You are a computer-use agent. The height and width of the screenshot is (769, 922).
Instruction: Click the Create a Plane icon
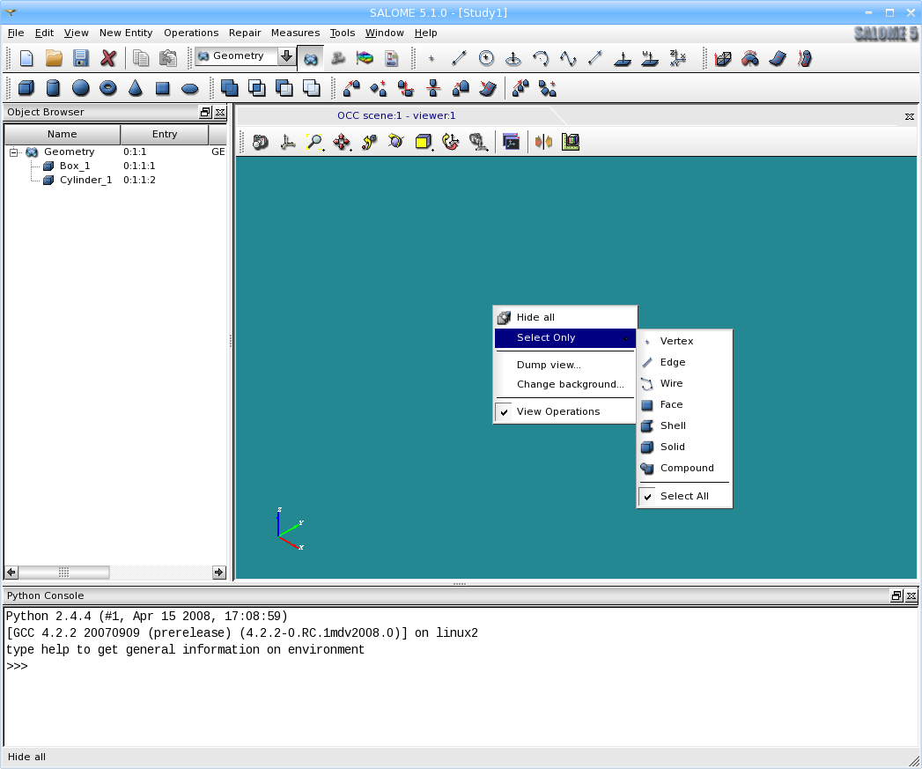point(622,57)
